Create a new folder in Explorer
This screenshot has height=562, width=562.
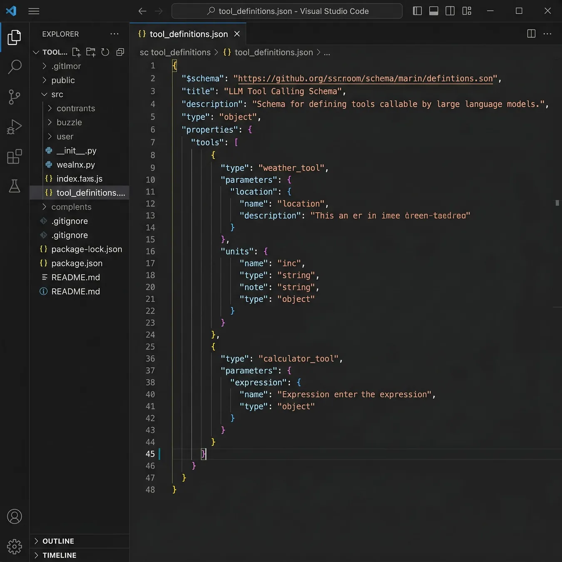[x=91, y=52]
